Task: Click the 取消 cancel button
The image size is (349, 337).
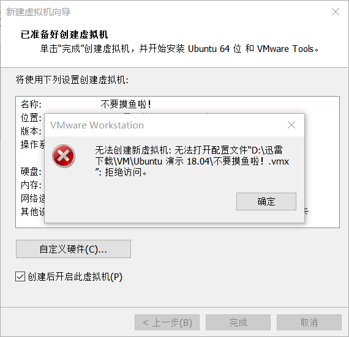Action: (309, 322)
